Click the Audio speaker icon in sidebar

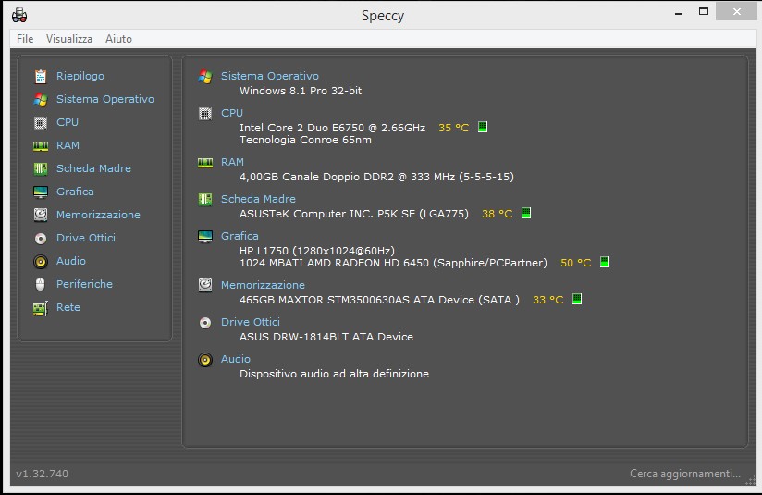click(x=41, y=262)
